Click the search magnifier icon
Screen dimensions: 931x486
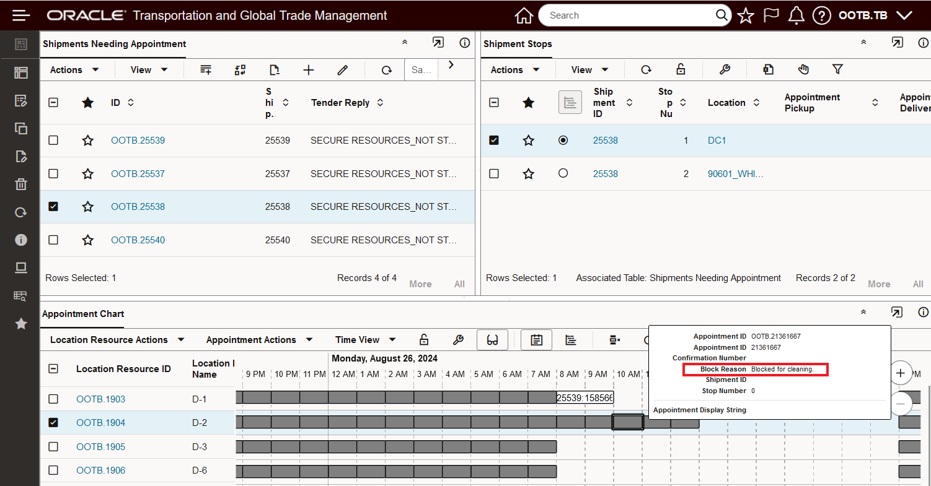721,15
